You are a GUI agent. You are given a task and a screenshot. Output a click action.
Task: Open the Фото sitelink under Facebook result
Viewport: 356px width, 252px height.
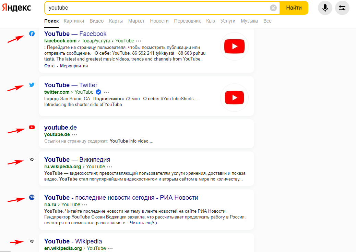[x=49, y=66]
